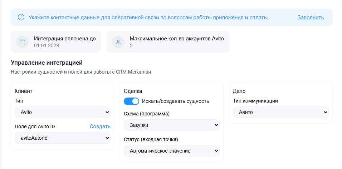Screen dimensions: 342x169
Task: Click the Дело section title
Action: [239, 91]
